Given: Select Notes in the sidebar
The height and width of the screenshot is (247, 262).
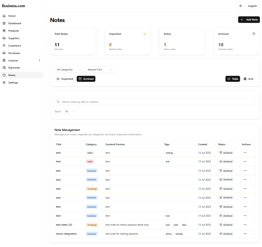Looking at the screenshot, I should (x=22, y=75).
